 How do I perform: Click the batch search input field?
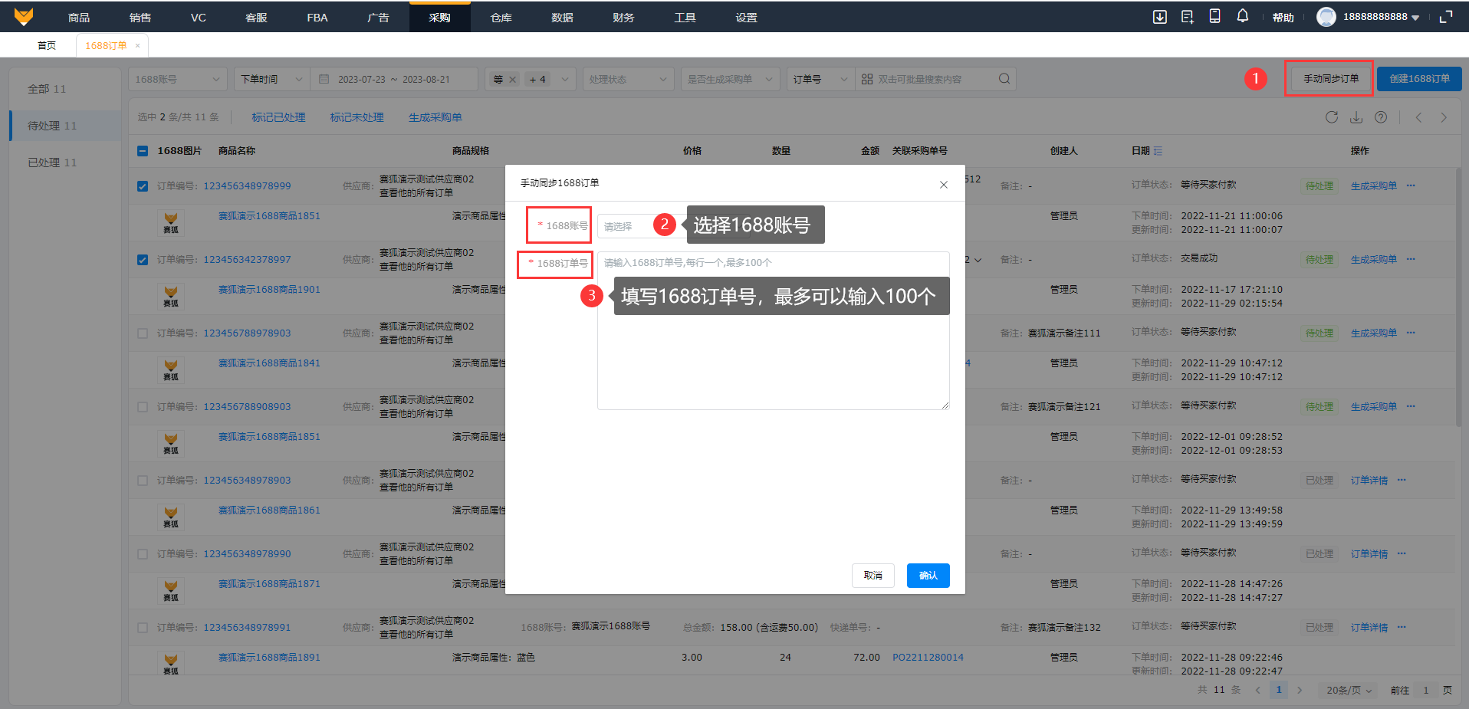[935, 79]
